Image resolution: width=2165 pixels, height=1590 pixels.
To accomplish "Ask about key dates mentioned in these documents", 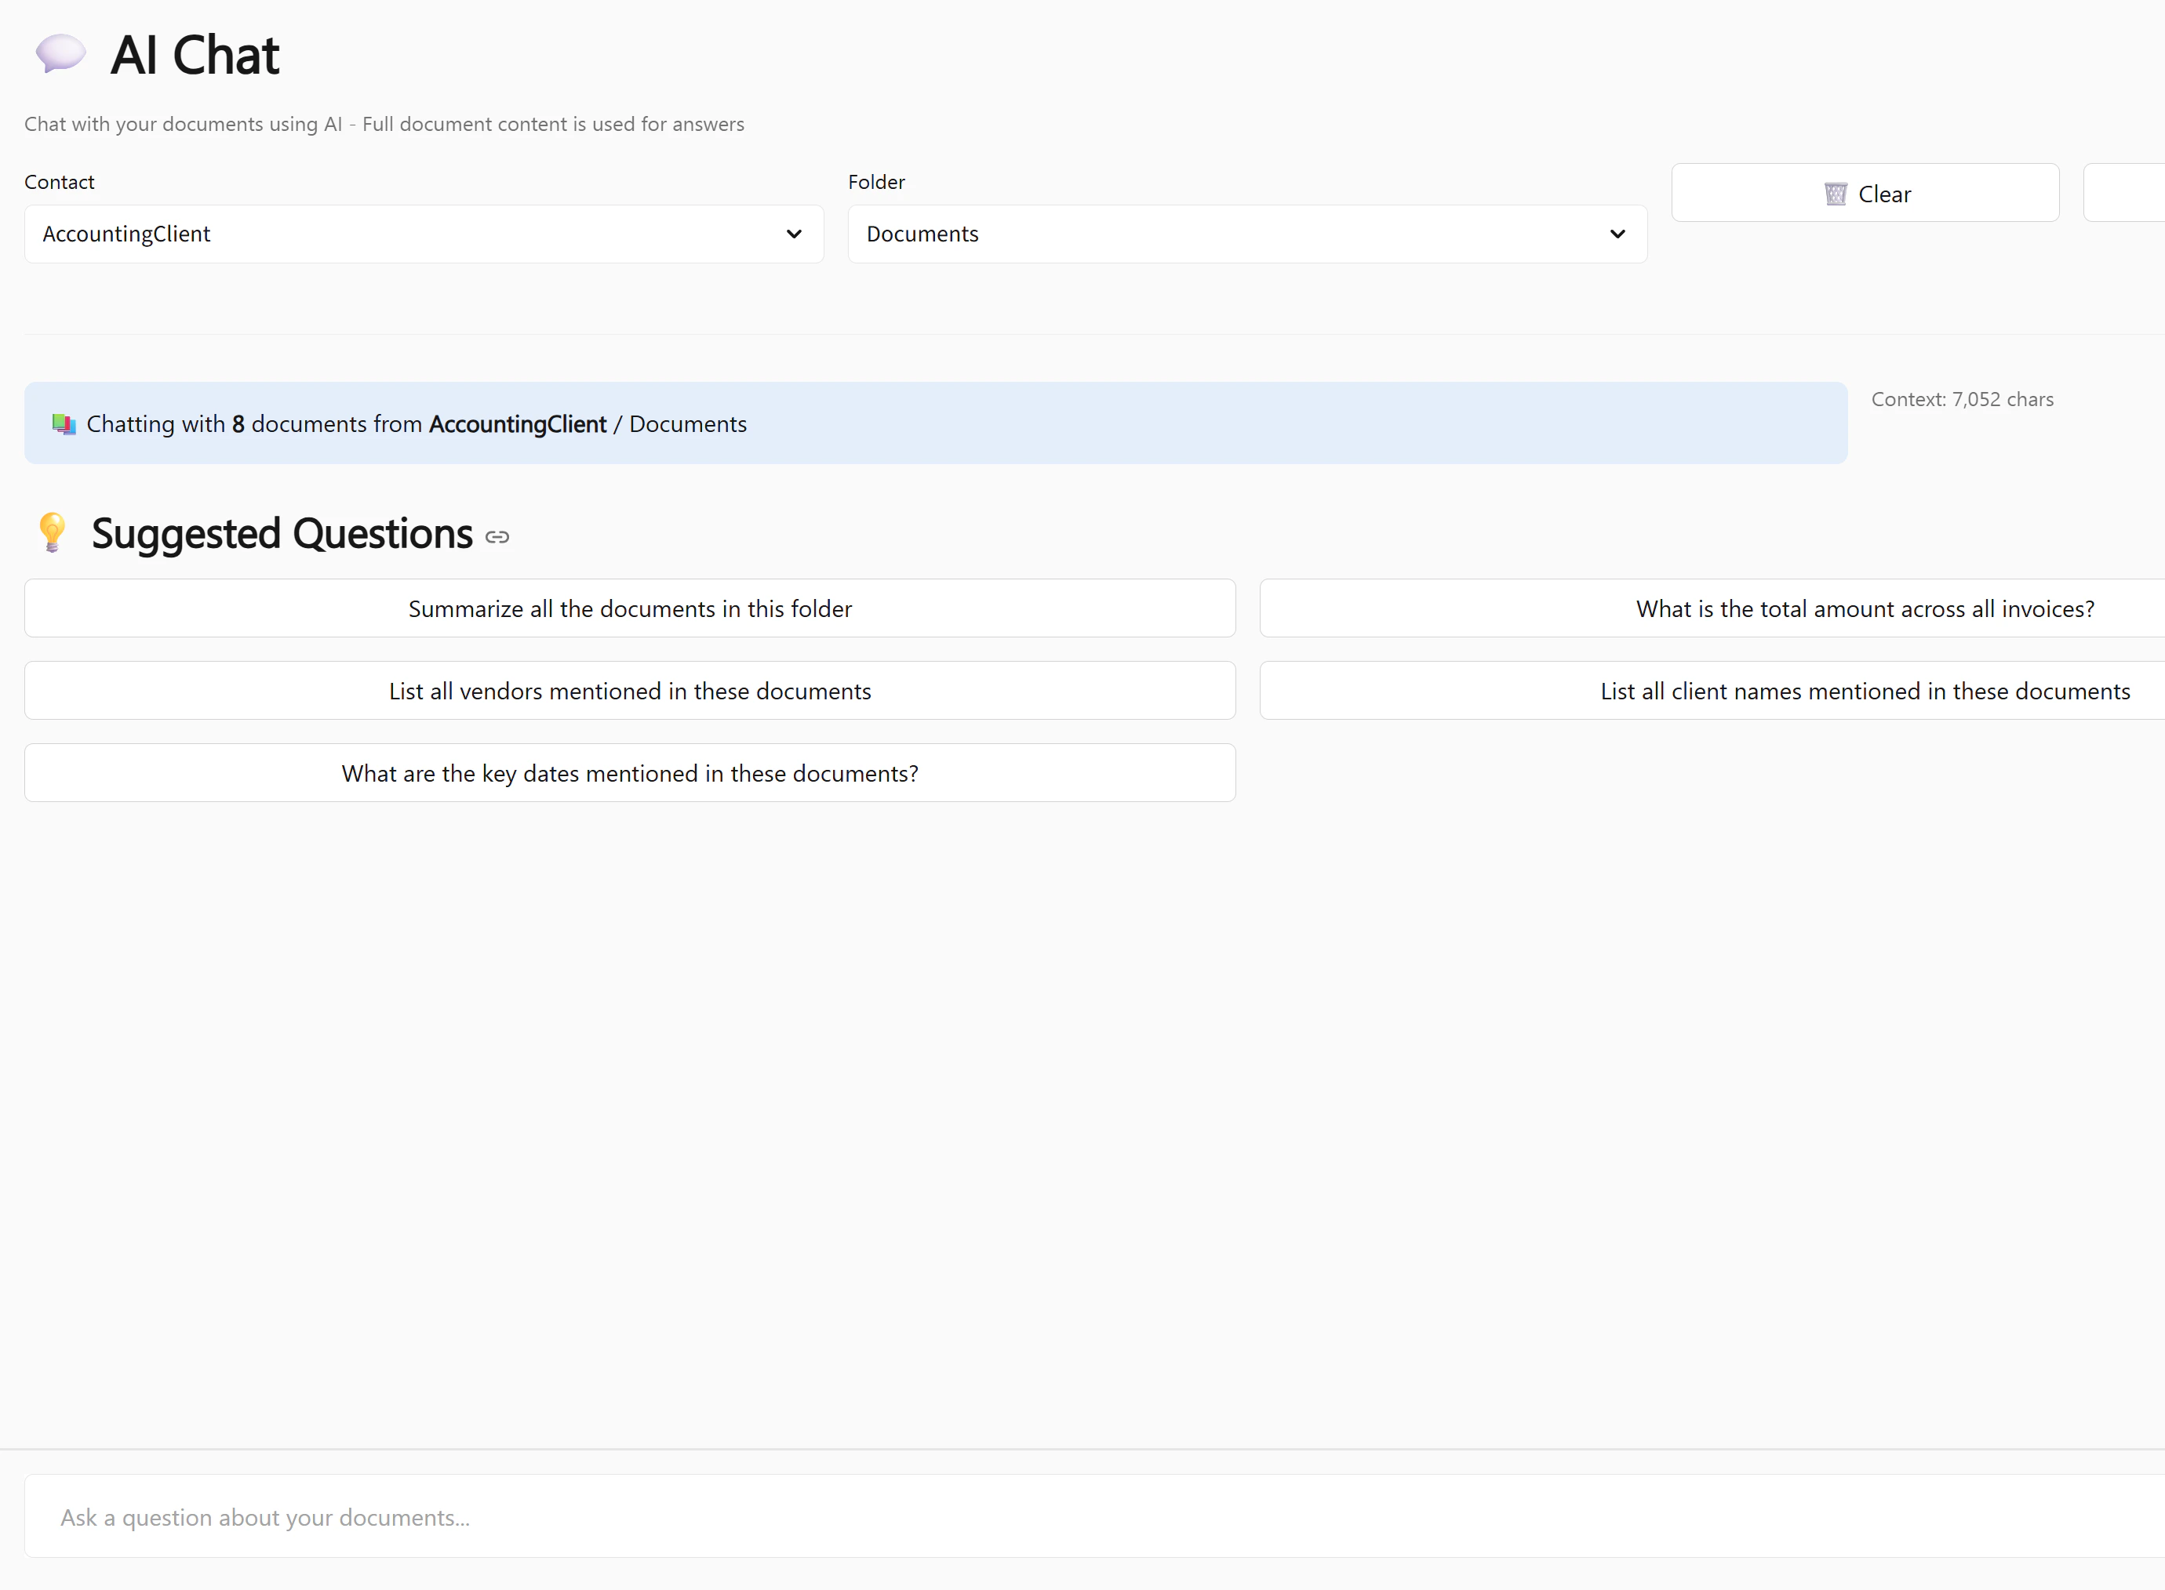I will 629,772.
